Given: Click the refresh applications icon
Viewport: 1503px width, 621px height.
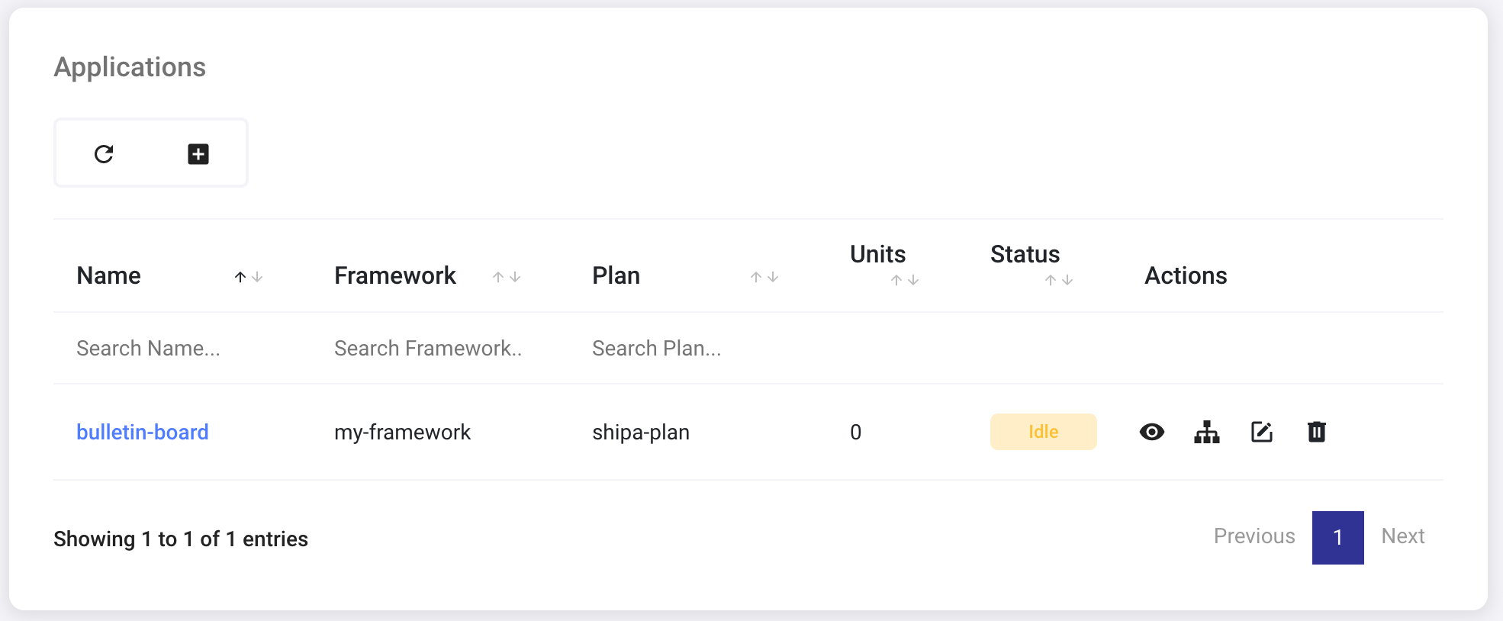Looking at the screenshot, I should tap(104, 154).
